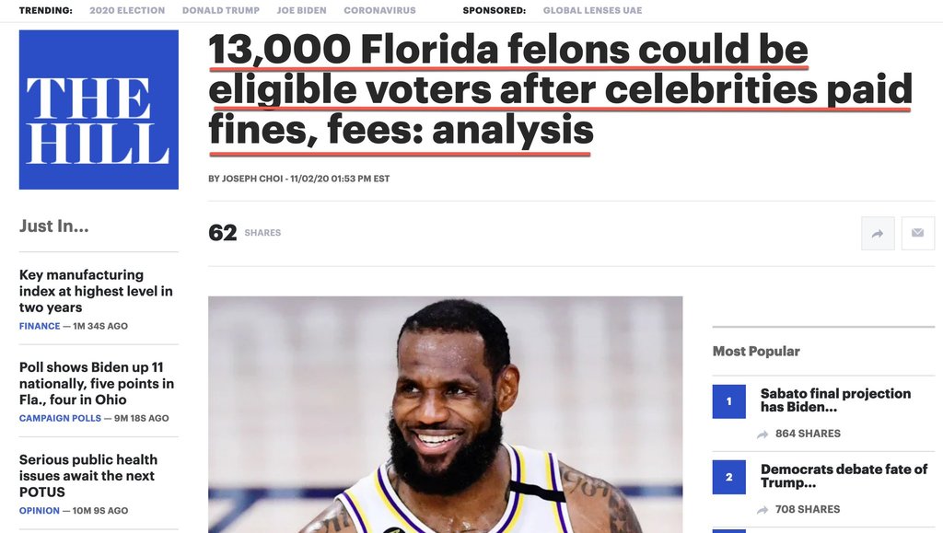Screen dimensions: 943x533
Task: Click the Campaign Polls category tag
Action: point(60,418)
